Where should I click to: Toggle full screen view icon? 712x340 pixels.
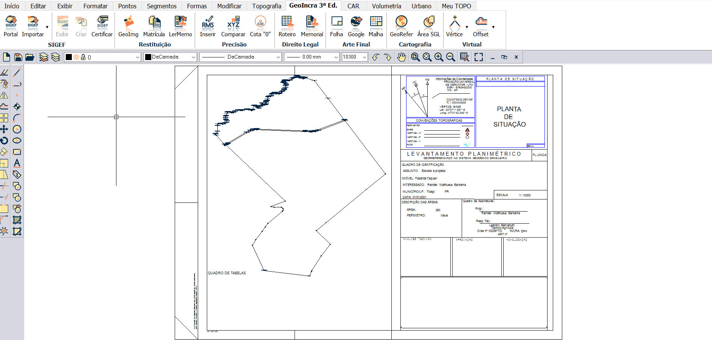pyautogui.click(x=479, y=57)
